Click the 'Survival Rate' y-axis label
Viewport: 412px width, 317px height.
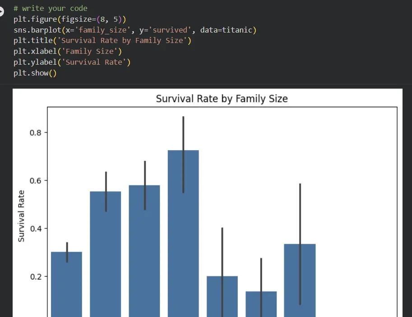(x=21, y=216)
